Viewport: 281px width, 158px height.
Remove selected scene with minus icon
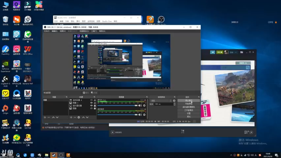pos(49,117)
